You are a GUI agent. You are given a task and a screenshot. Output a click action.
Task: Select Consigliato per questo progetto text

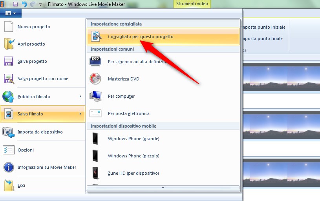[x=141, y=37]
